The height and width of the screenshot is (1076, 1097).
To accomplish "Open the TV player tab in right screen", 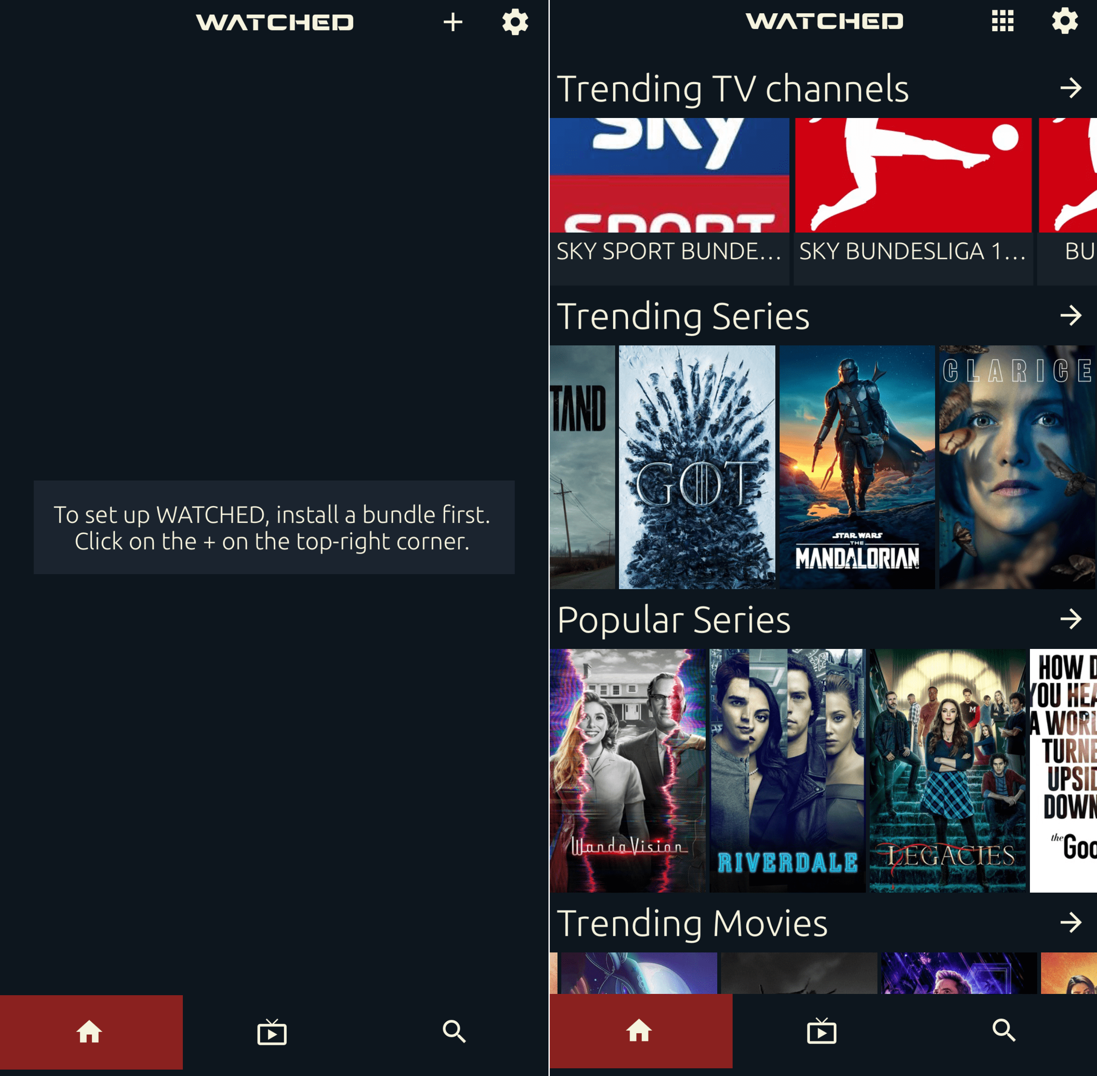I will pyautogui.click(x=821, y=1031).
